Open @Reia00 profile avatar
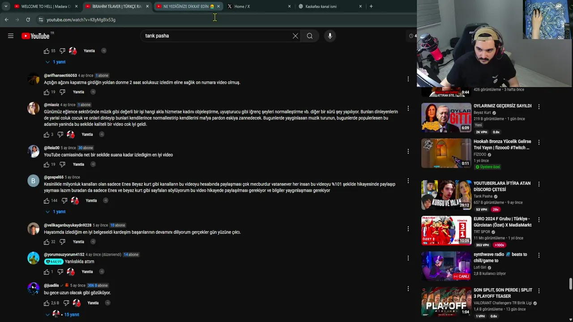573x322 pixels. 34,151
